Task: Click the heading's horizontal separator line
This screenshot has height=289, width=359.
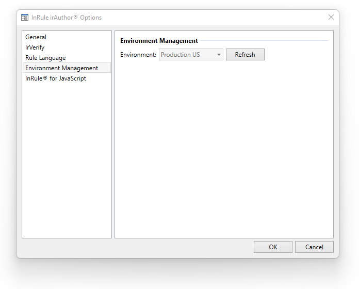Action: coord(263,41)
